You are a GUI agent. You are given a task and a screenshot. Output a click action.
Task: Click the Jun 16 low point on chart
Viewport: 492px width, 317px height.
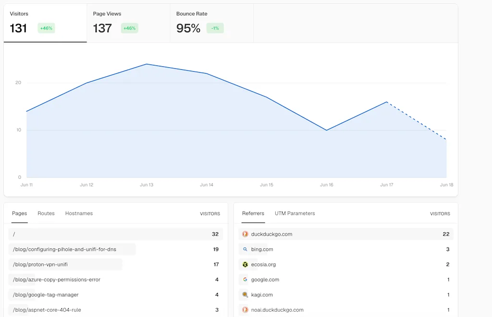[x=327, y=130]
